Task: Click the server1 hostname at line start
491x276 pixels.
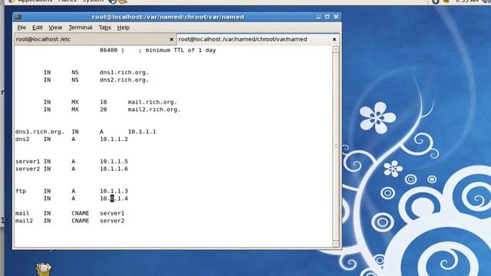Action: tap(28, 162)
